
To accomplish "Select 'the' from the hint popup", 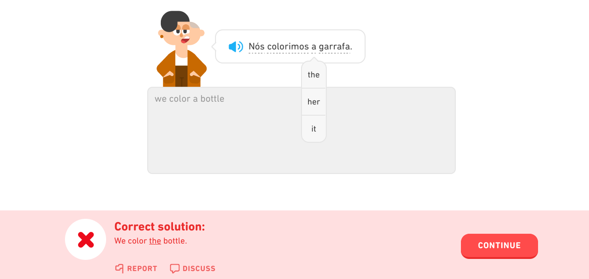I will tap(313, 74).
